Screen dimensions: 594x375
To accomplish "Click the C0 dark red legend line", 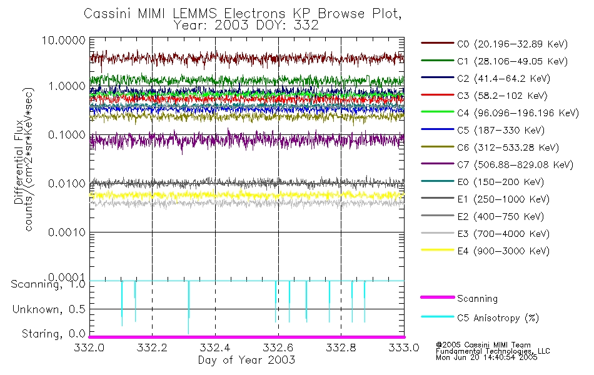I will [x=438, y=43].
